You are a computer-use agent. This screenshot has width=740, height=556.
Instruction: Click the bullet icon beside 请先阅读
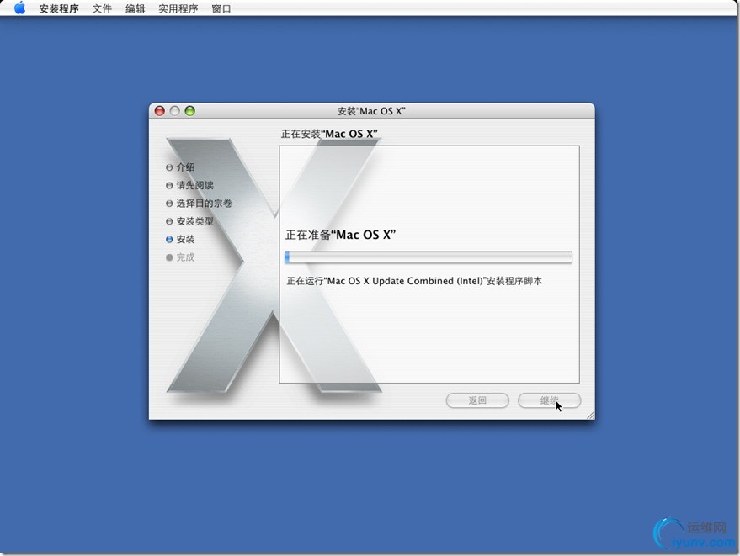click(169, 185)
